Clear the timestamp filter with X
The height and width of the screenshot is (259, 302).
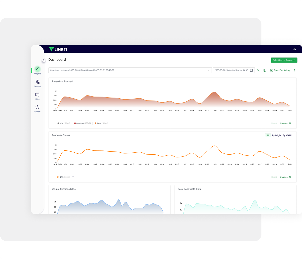coord(208,70)
